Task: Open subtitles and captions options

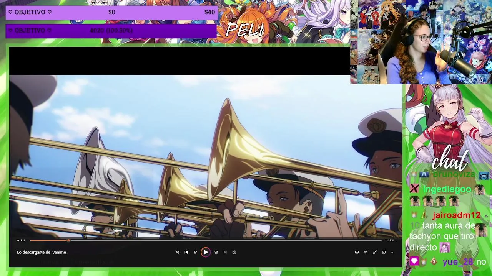Action: [x=357, y=252]
